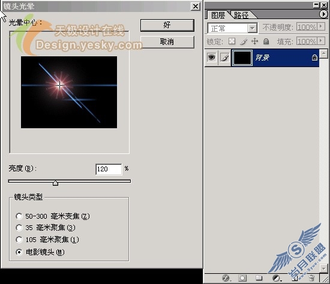Click the layers list scroll up arrow
The height and width of the screenshot is (284, 330).
coord(323,54)
